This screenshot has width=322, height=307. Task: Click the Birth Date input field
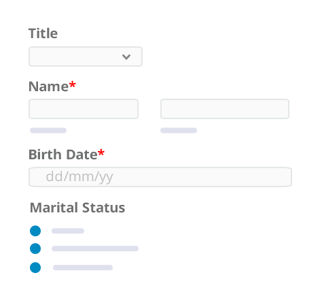pyautogui.click(x=160, y=177)
